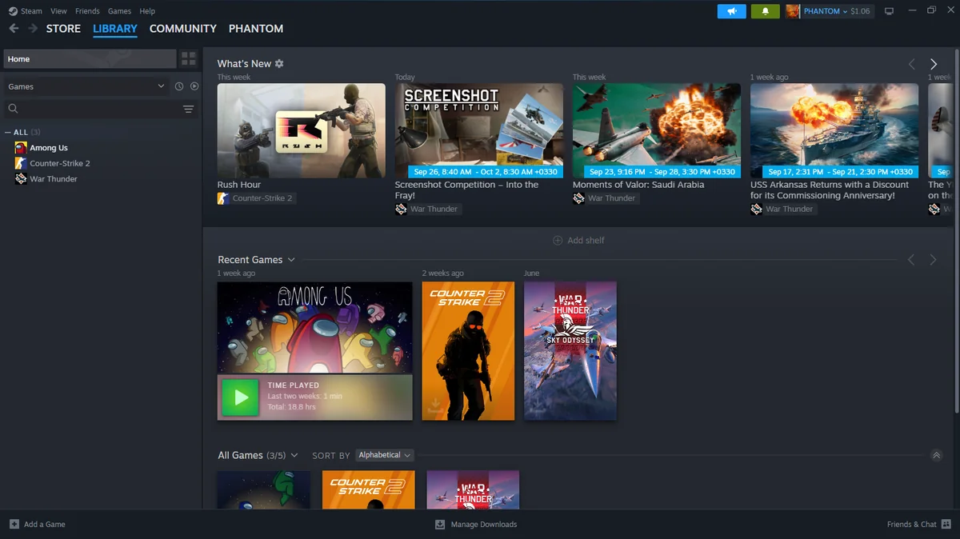Switch to the STORE tab

(x=63, y=29)
